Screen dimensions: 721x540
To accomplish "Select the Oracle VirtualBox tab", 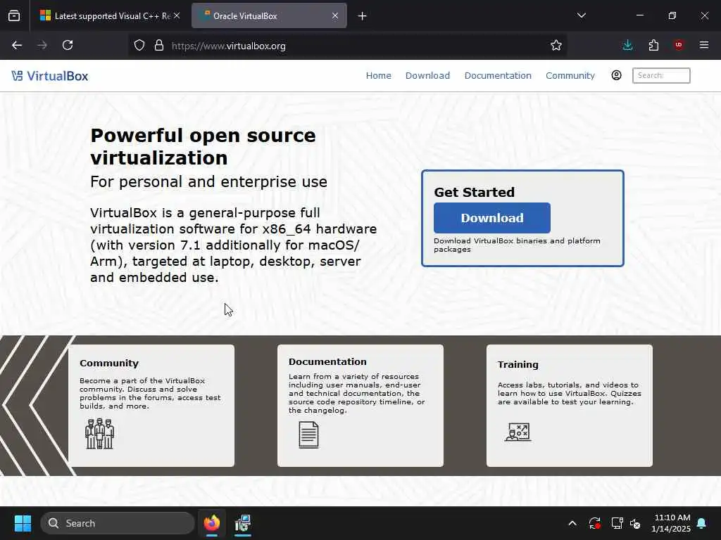I will coord(269,16).
